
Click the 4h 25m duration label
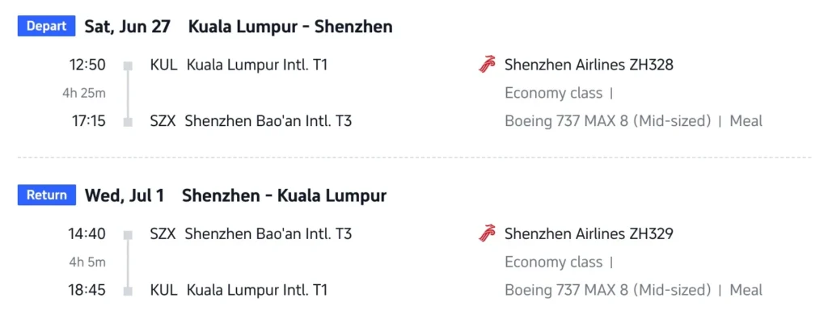(84, 94)
